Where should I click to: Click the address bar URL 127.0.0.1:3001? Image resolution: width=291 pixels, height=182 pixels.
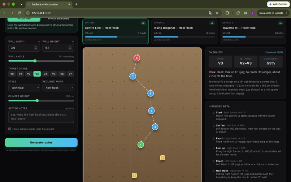point(42,13)
